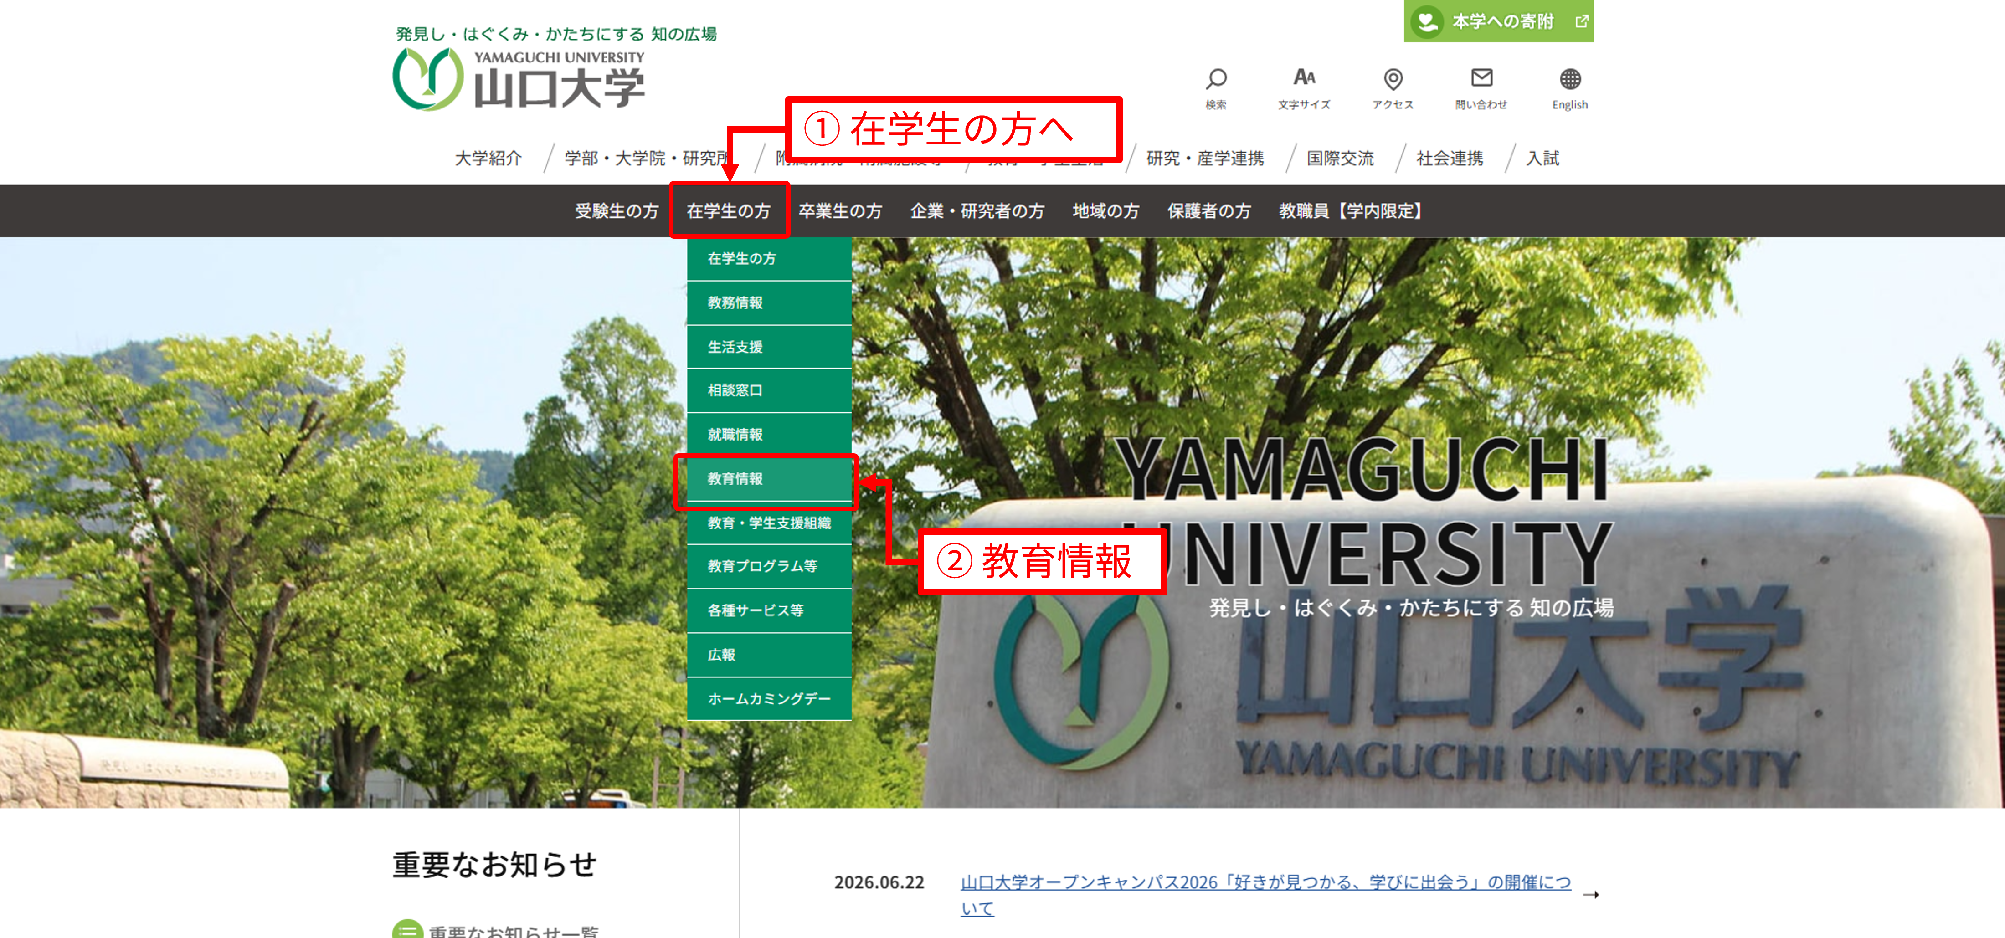Select the 教職員【学内限定】 tab

point(1351,211)
